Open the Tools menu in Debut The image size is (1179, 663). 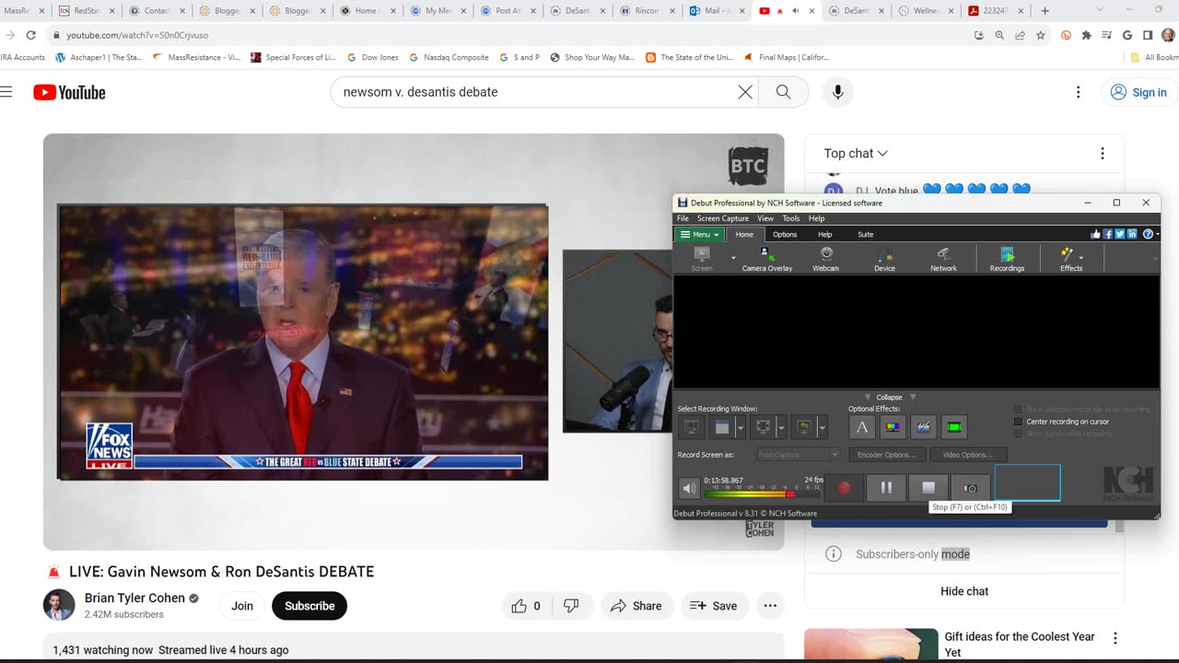pyautogui.click(x=791, y=218)
